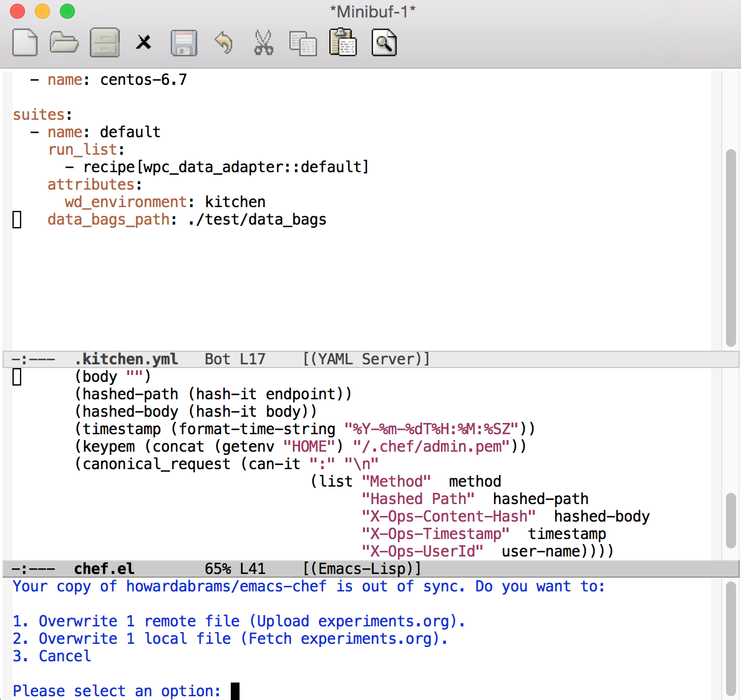The height and width of the screenshot is (700, 741).
Task: Click the 'name: default' line
Action: tap(95, 132)
